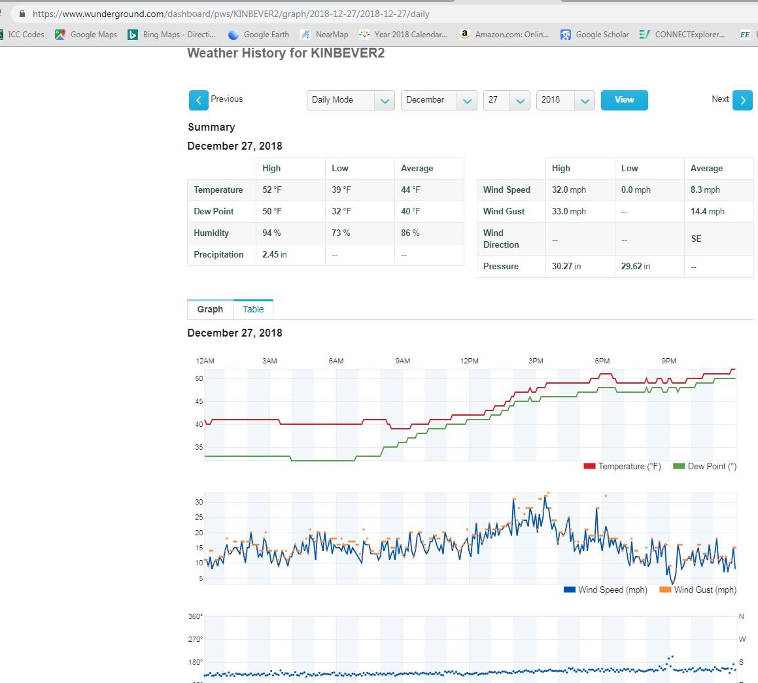Switch to the Table tab
The width and height of the screenshot is (758, 683).
tap(253, 309)
